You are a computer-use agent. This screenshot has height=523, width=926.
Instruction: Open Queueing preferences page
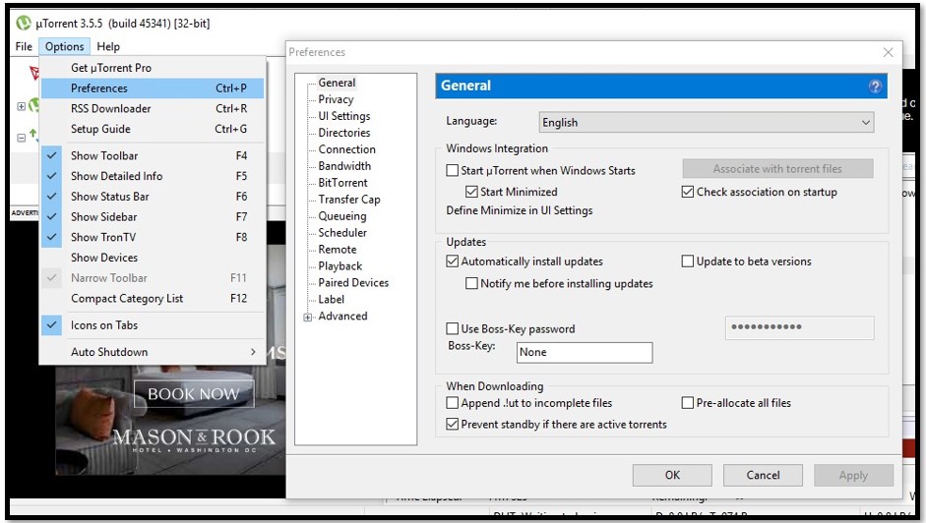click(x=341, y=216)
